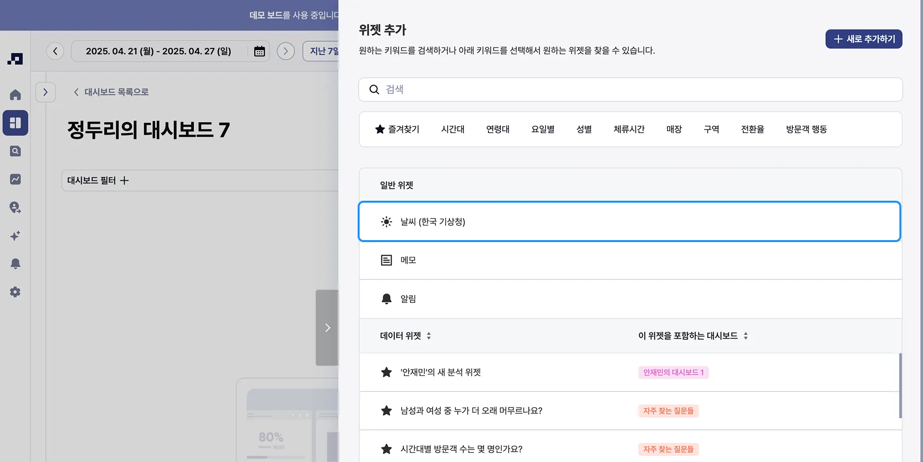
Task: Toggle favorite star on '안재민'의 새 분석 위젯
Action: [387, 372]
